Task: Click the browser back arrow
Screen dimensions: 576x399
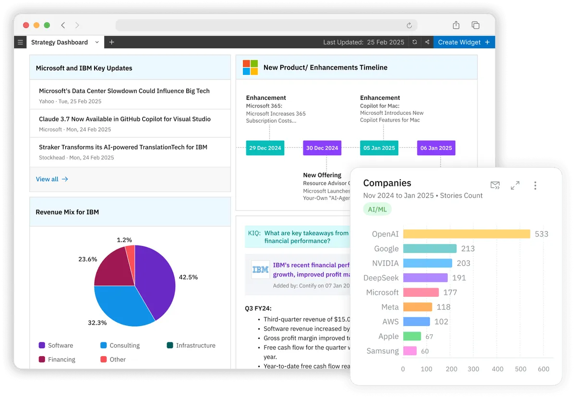Action: (x=63, y=25)
